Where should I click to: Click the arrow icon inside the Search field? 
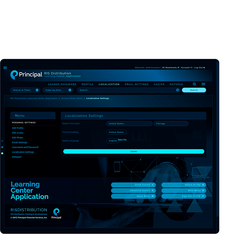(x=178, y=90)
